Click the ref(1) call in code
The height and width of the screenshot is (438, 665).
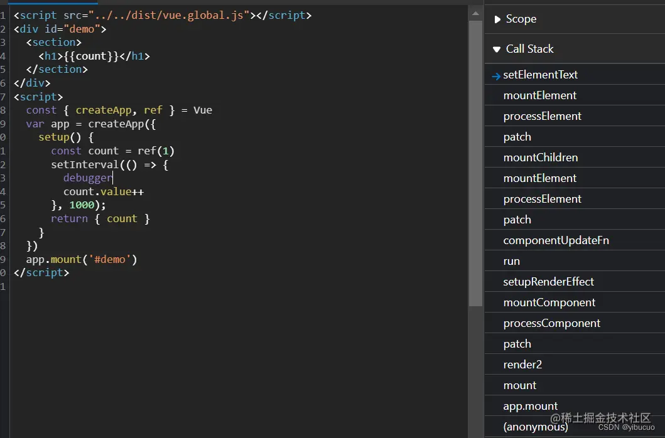point(156,151)
